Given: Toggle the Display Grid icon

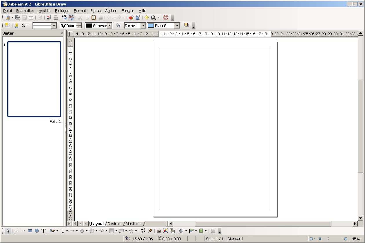Looking at the screenshot, I should pos(7,25).
